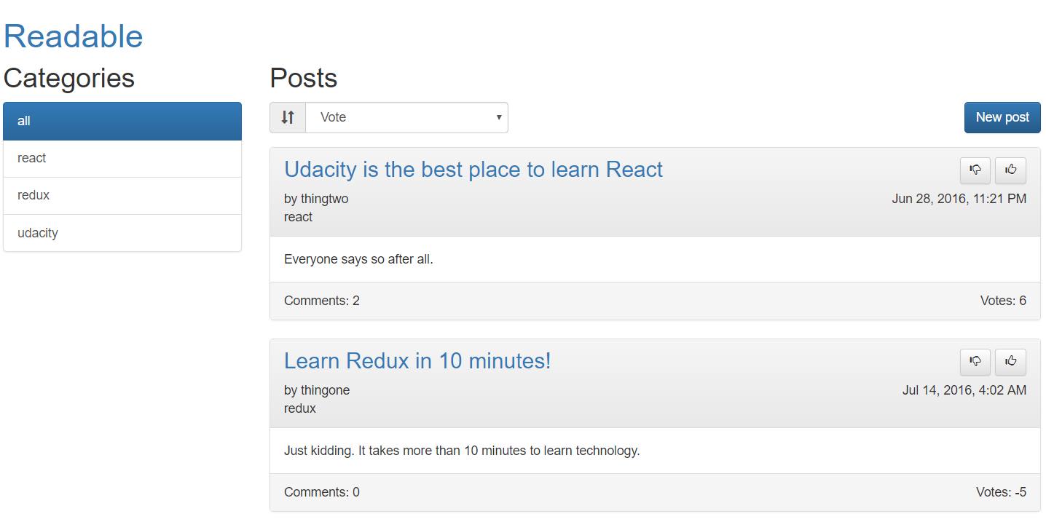Click author text 'by thingone'
Screen dimensions: 1046x522
coord(317,390)
